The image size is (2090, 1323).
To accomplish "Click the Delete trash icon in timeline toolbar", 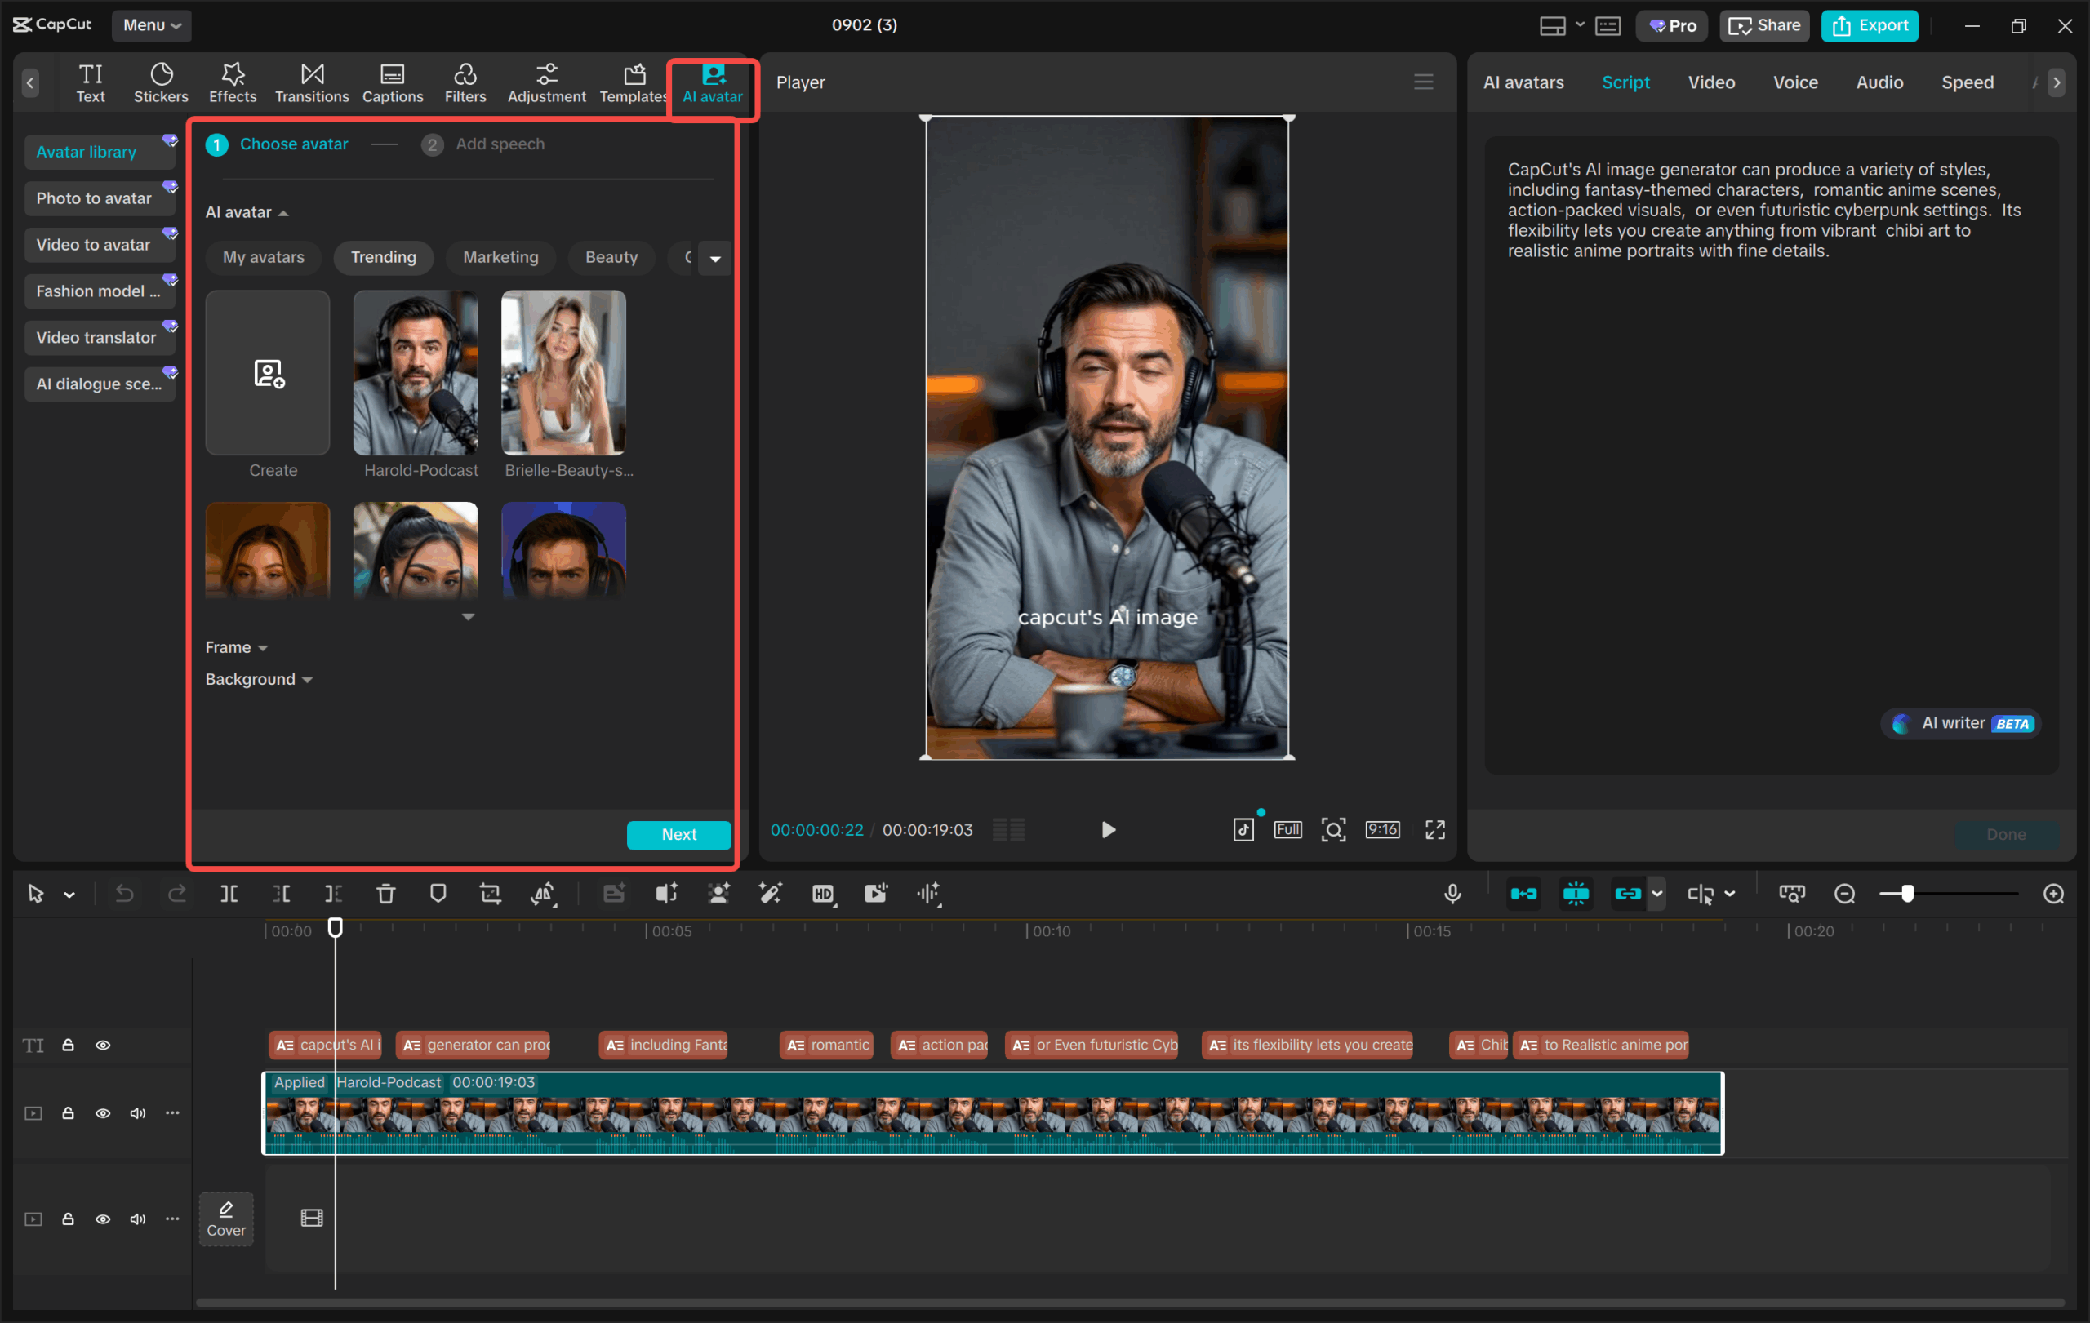I will click(x=385, y=894).
